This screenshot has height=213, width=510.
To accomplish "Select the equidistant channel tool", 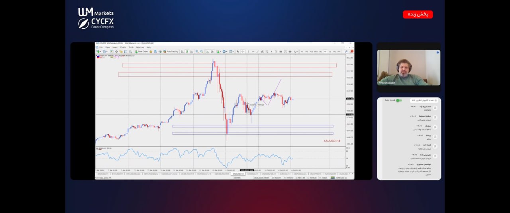I will (x=262, y=51).
